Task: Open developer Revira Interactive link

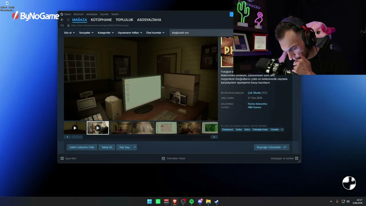Action: pyautogui.click(x=257, y=104)
